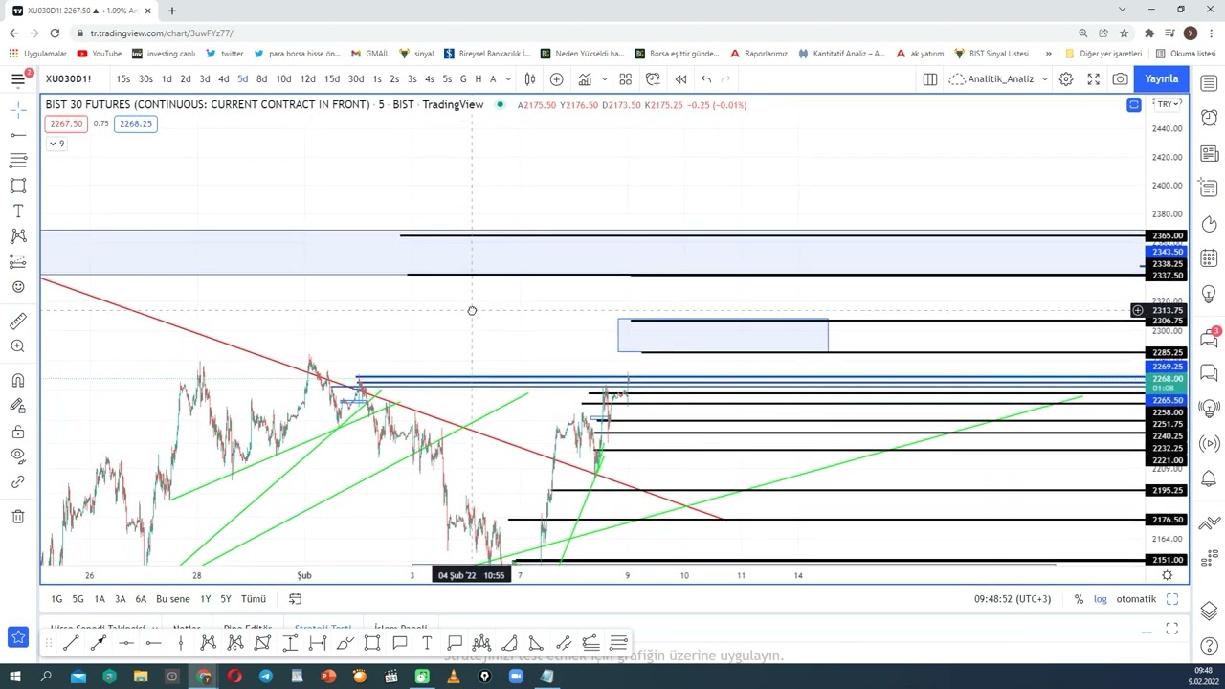Click the 2268.25 buy price button
The width and height of the screenshot is (1225, 689).
tap(135, 123)
